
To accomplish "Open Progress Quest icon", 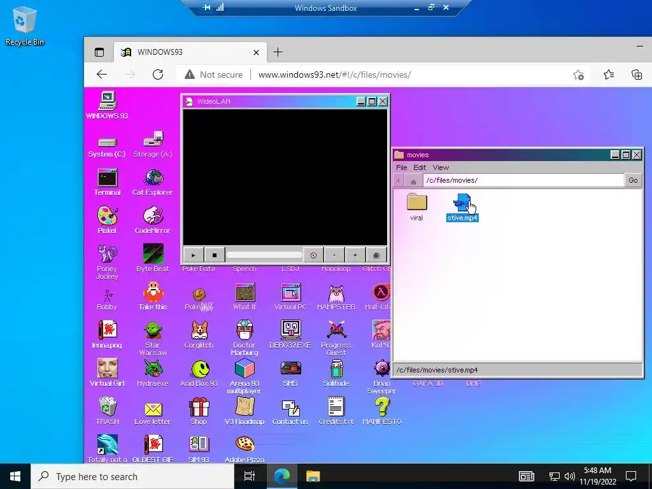I will (336, 330).
